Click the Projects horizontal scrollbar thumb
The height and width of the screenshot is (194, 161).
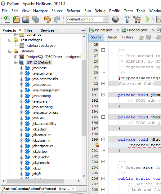click(x=35, y=181)
